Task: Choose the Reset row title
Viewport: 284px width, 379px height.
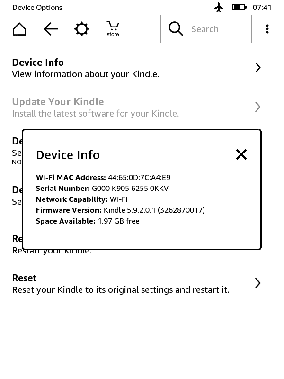Action: (x=24, y=278)
